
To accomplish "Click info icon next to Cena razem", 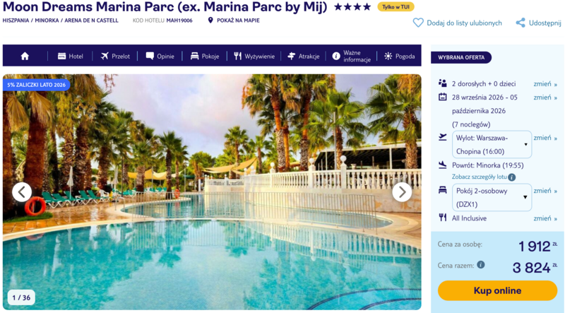I will pyautogui.click(x=481, y=265).
